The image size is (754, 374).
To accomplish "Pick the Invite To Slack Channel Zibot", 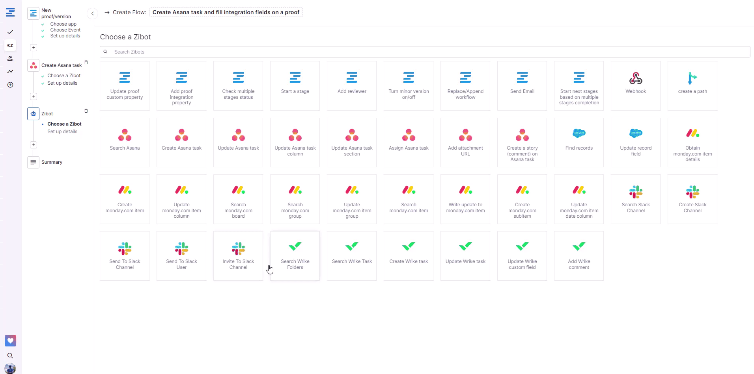I will tap(238, 256).
